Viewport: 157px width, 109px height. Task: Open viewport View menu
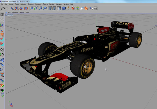[x=27, y=12]
